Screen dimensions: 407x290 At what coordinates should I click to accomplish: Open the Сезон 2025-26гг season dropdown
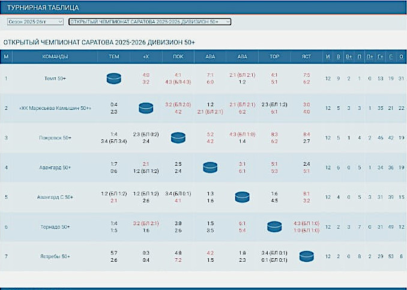(35, 22)
